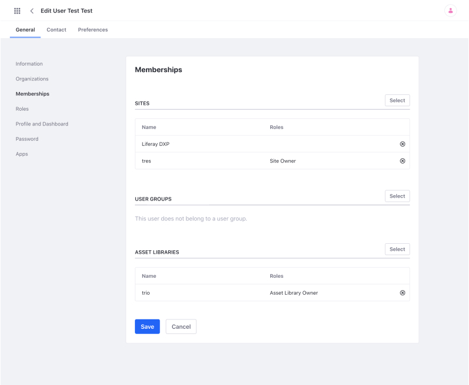Click Select next to USER GROUPS
This screenshot has height=385, width=469.
tap(397, 196)
